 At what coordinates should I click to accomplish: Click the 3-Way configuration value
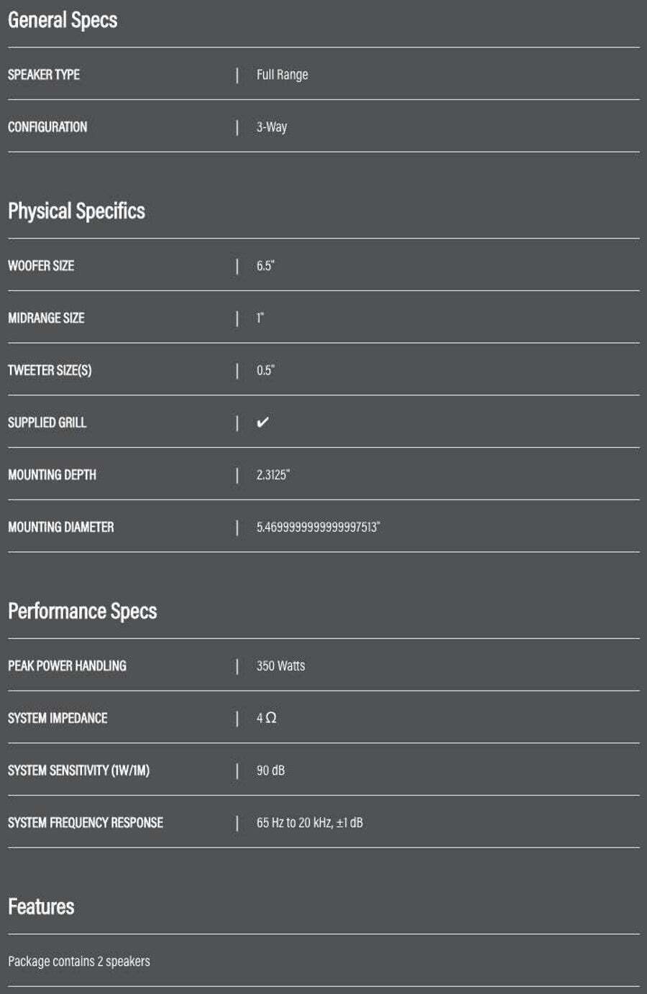272,127
